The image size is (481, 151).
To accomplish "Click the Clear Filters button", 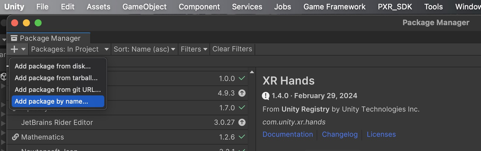I will pos(232,49).
